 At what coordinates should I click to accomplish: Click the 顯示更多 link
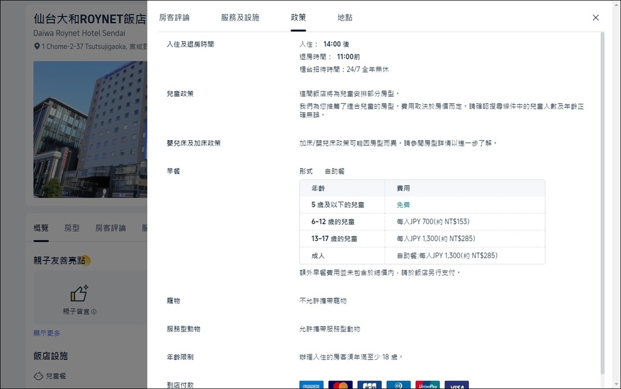pos(47,333)
